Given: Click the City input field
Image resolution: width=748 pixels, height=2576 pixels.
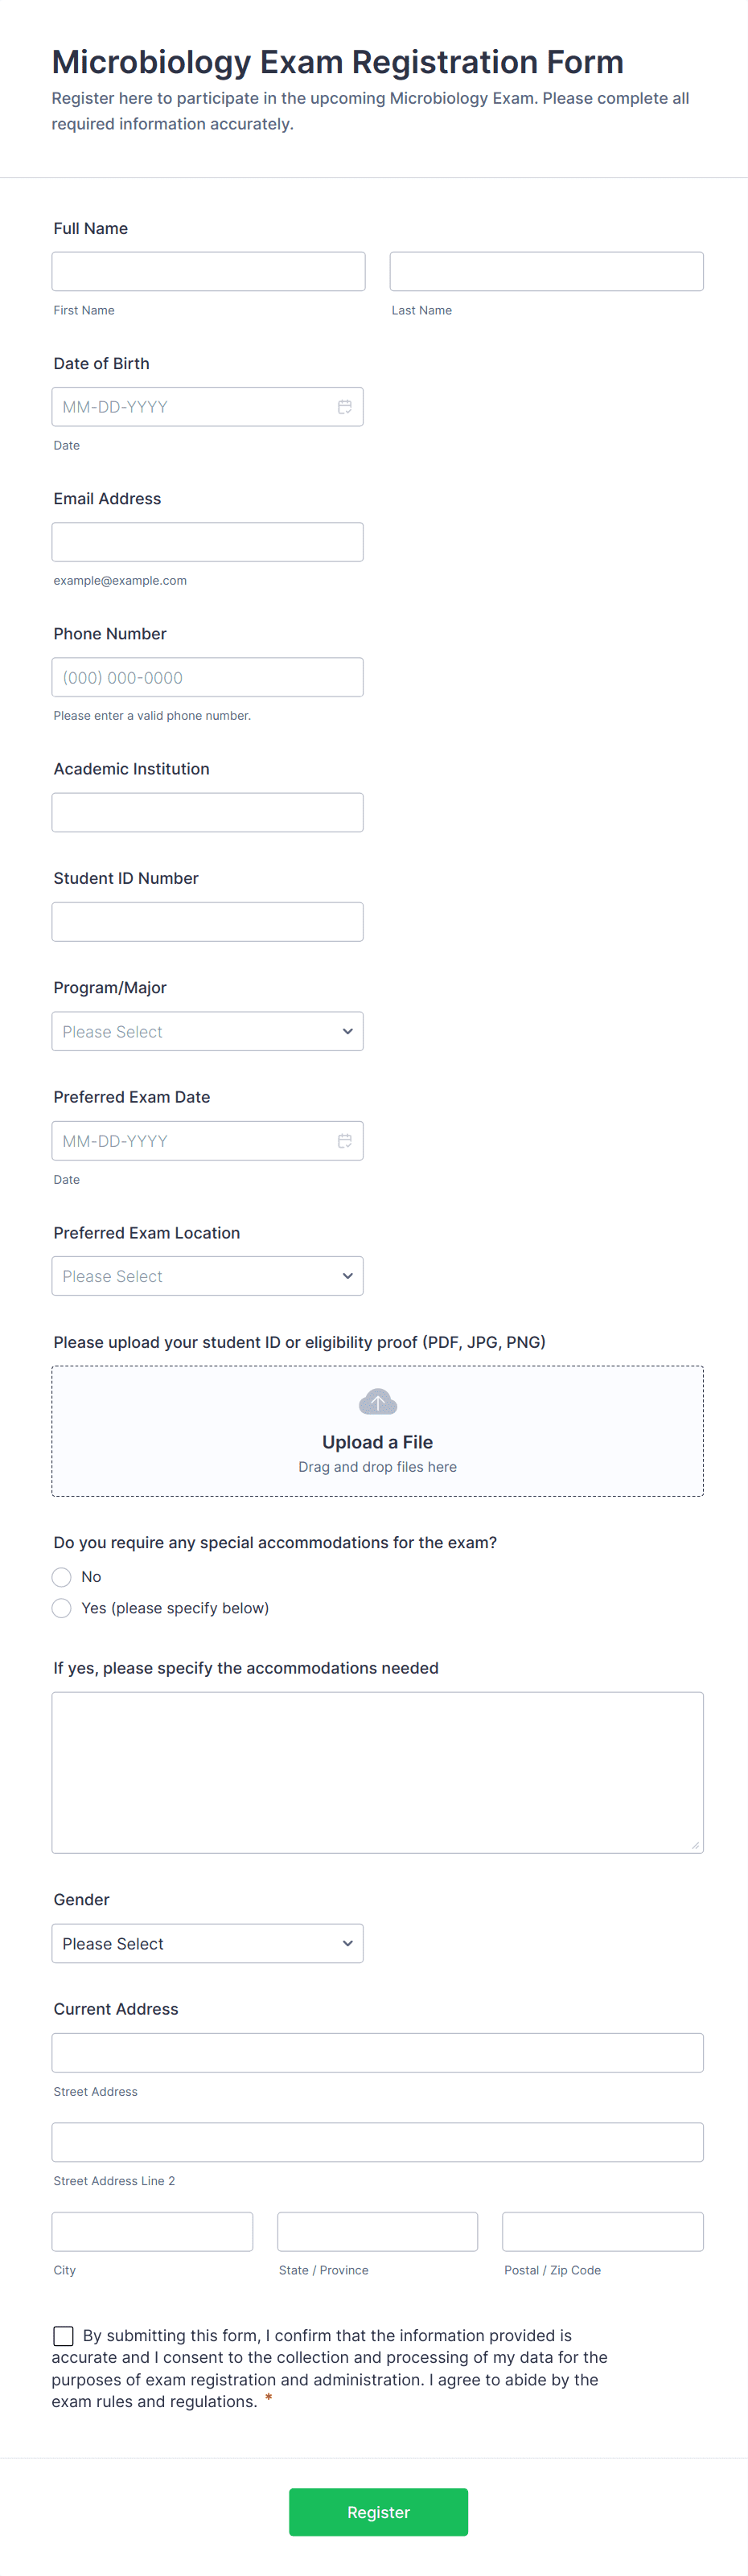Looking at the screenshot, I should (x=152, y=2232).
